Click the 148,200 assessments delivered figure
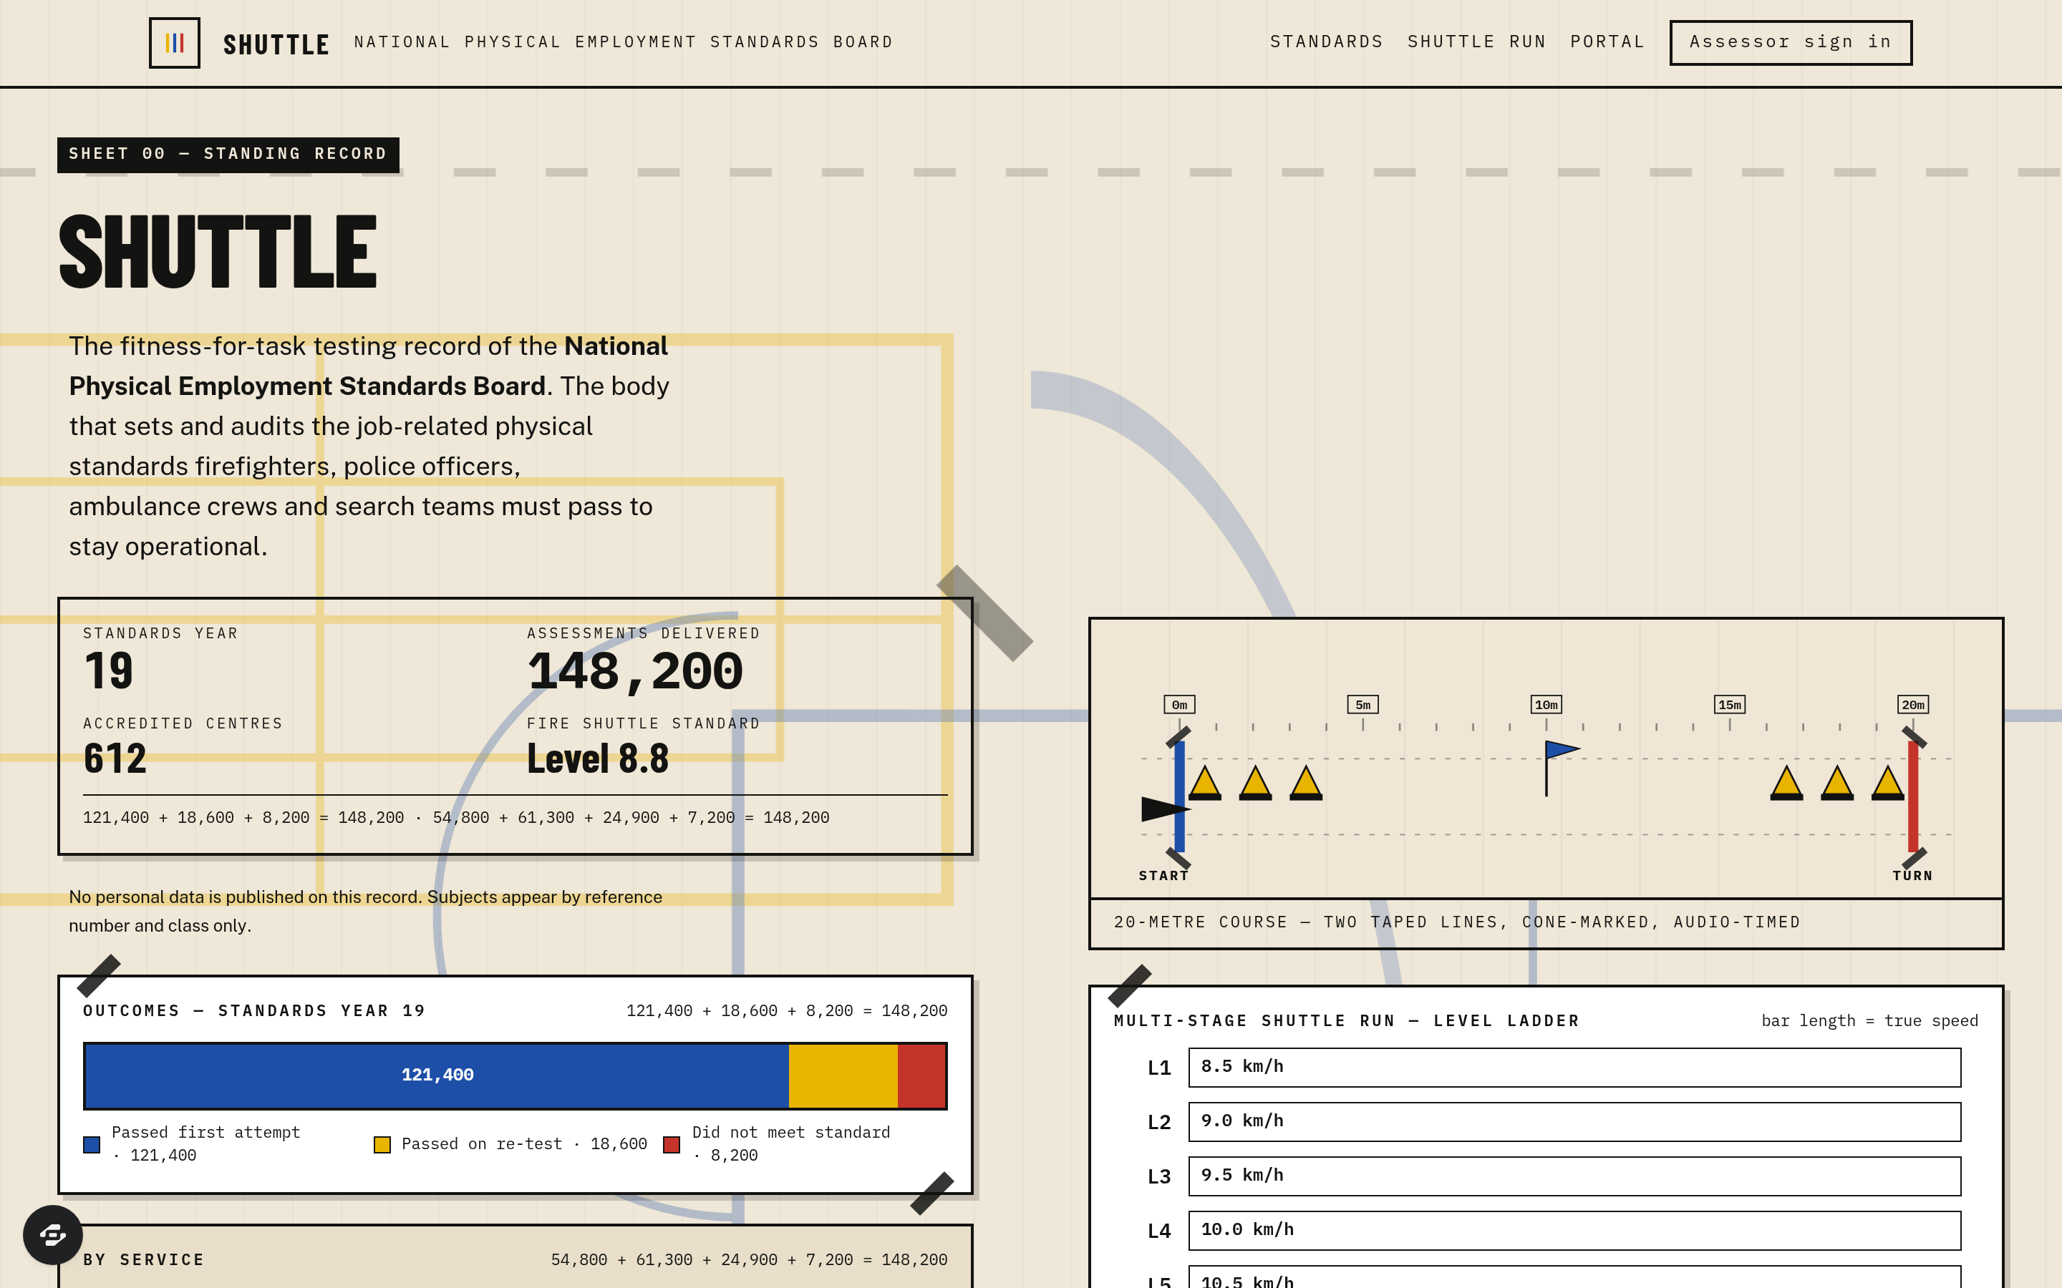The width and height of the screenshot is (2062, 1288). [x=635, y=671]
